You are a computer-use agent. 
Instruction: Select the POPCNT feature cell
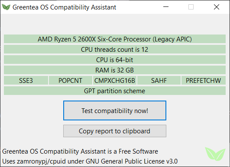tap(71, 80)
